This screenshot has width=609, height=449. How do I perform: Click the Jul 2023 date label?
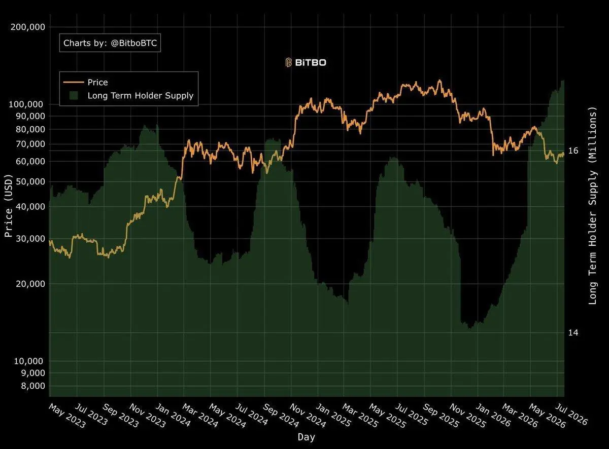click(90, 415)
